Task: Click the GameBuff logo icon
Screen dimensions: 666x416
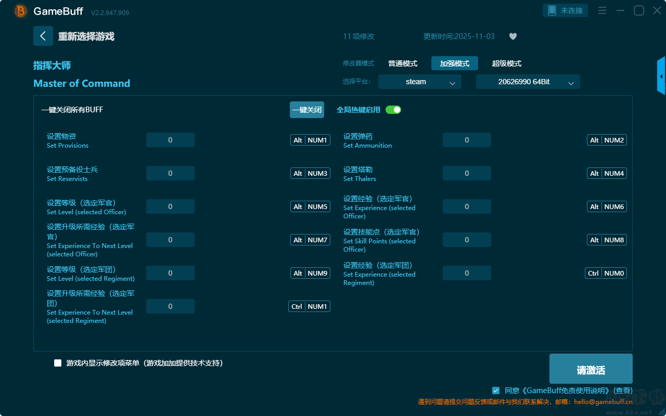Action: coord(21,11)
